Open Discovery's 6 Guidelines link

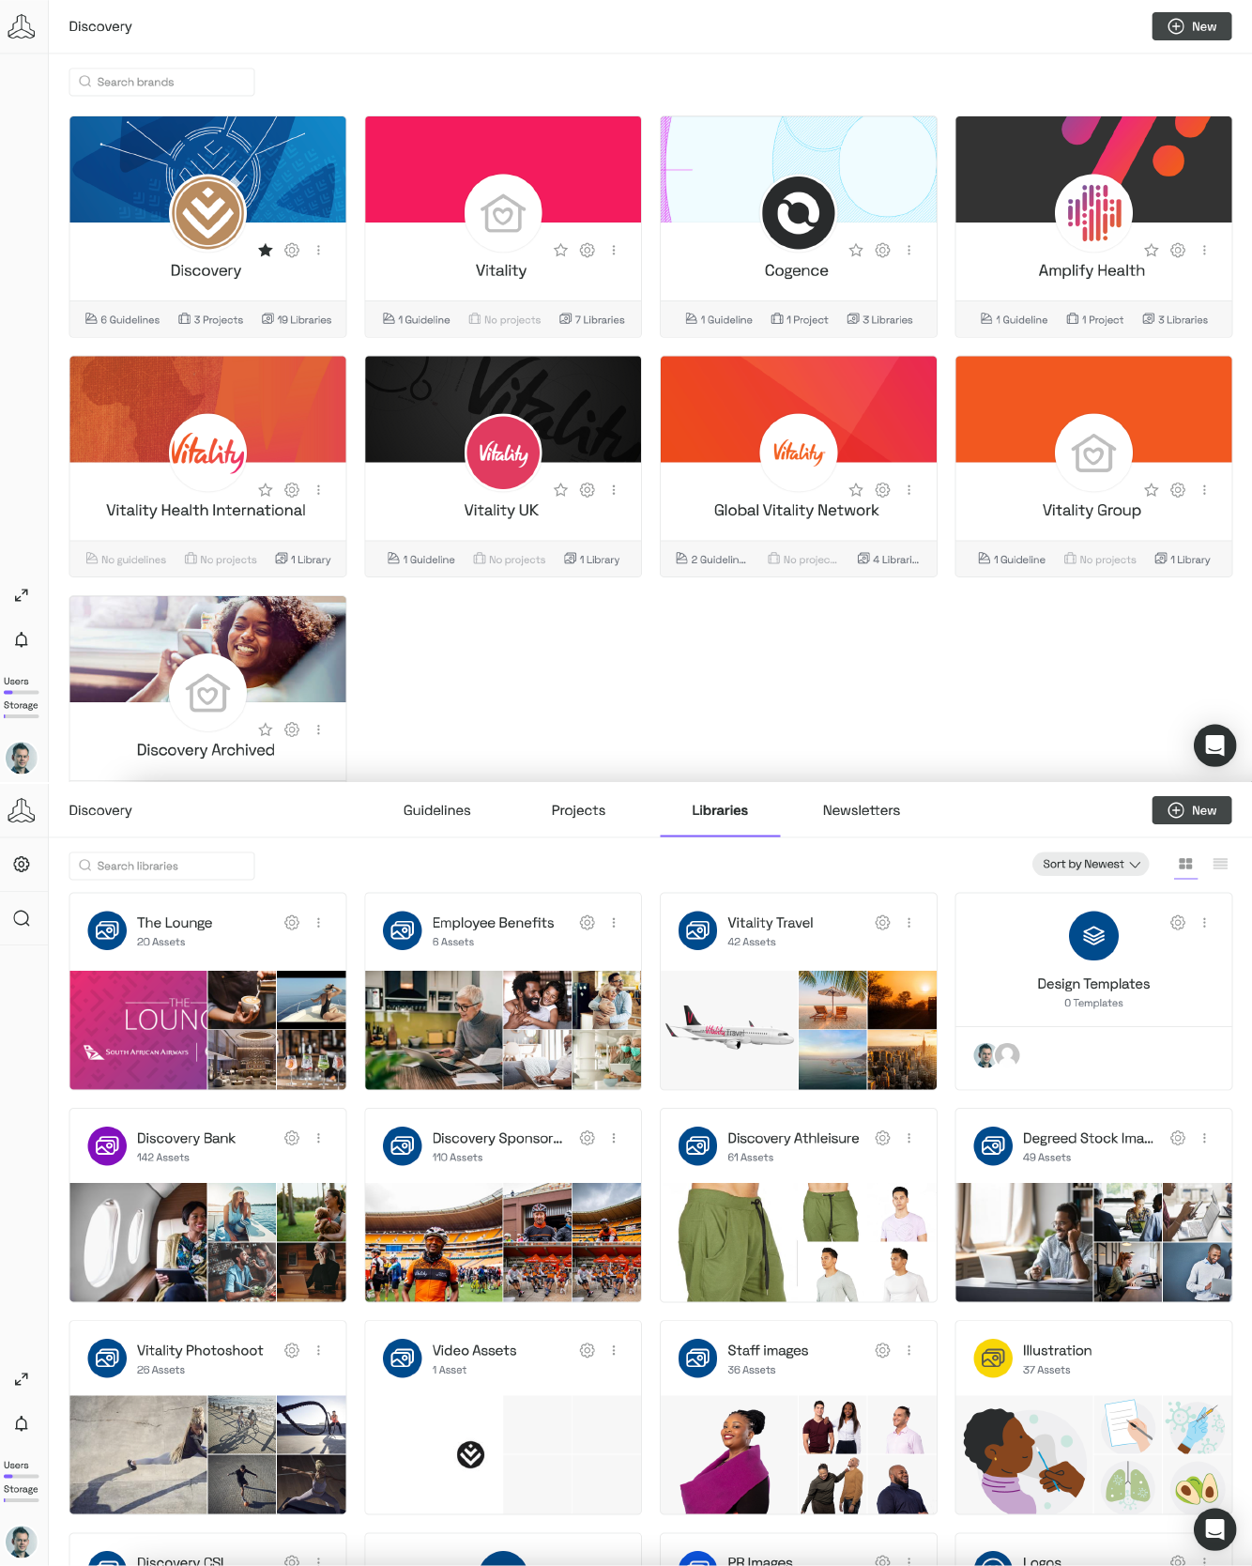pyautogui.click(x=123, y=320)
